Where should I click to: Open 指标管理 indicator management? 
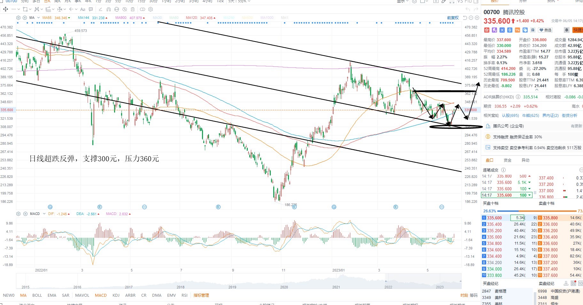(x=201, y=295)
